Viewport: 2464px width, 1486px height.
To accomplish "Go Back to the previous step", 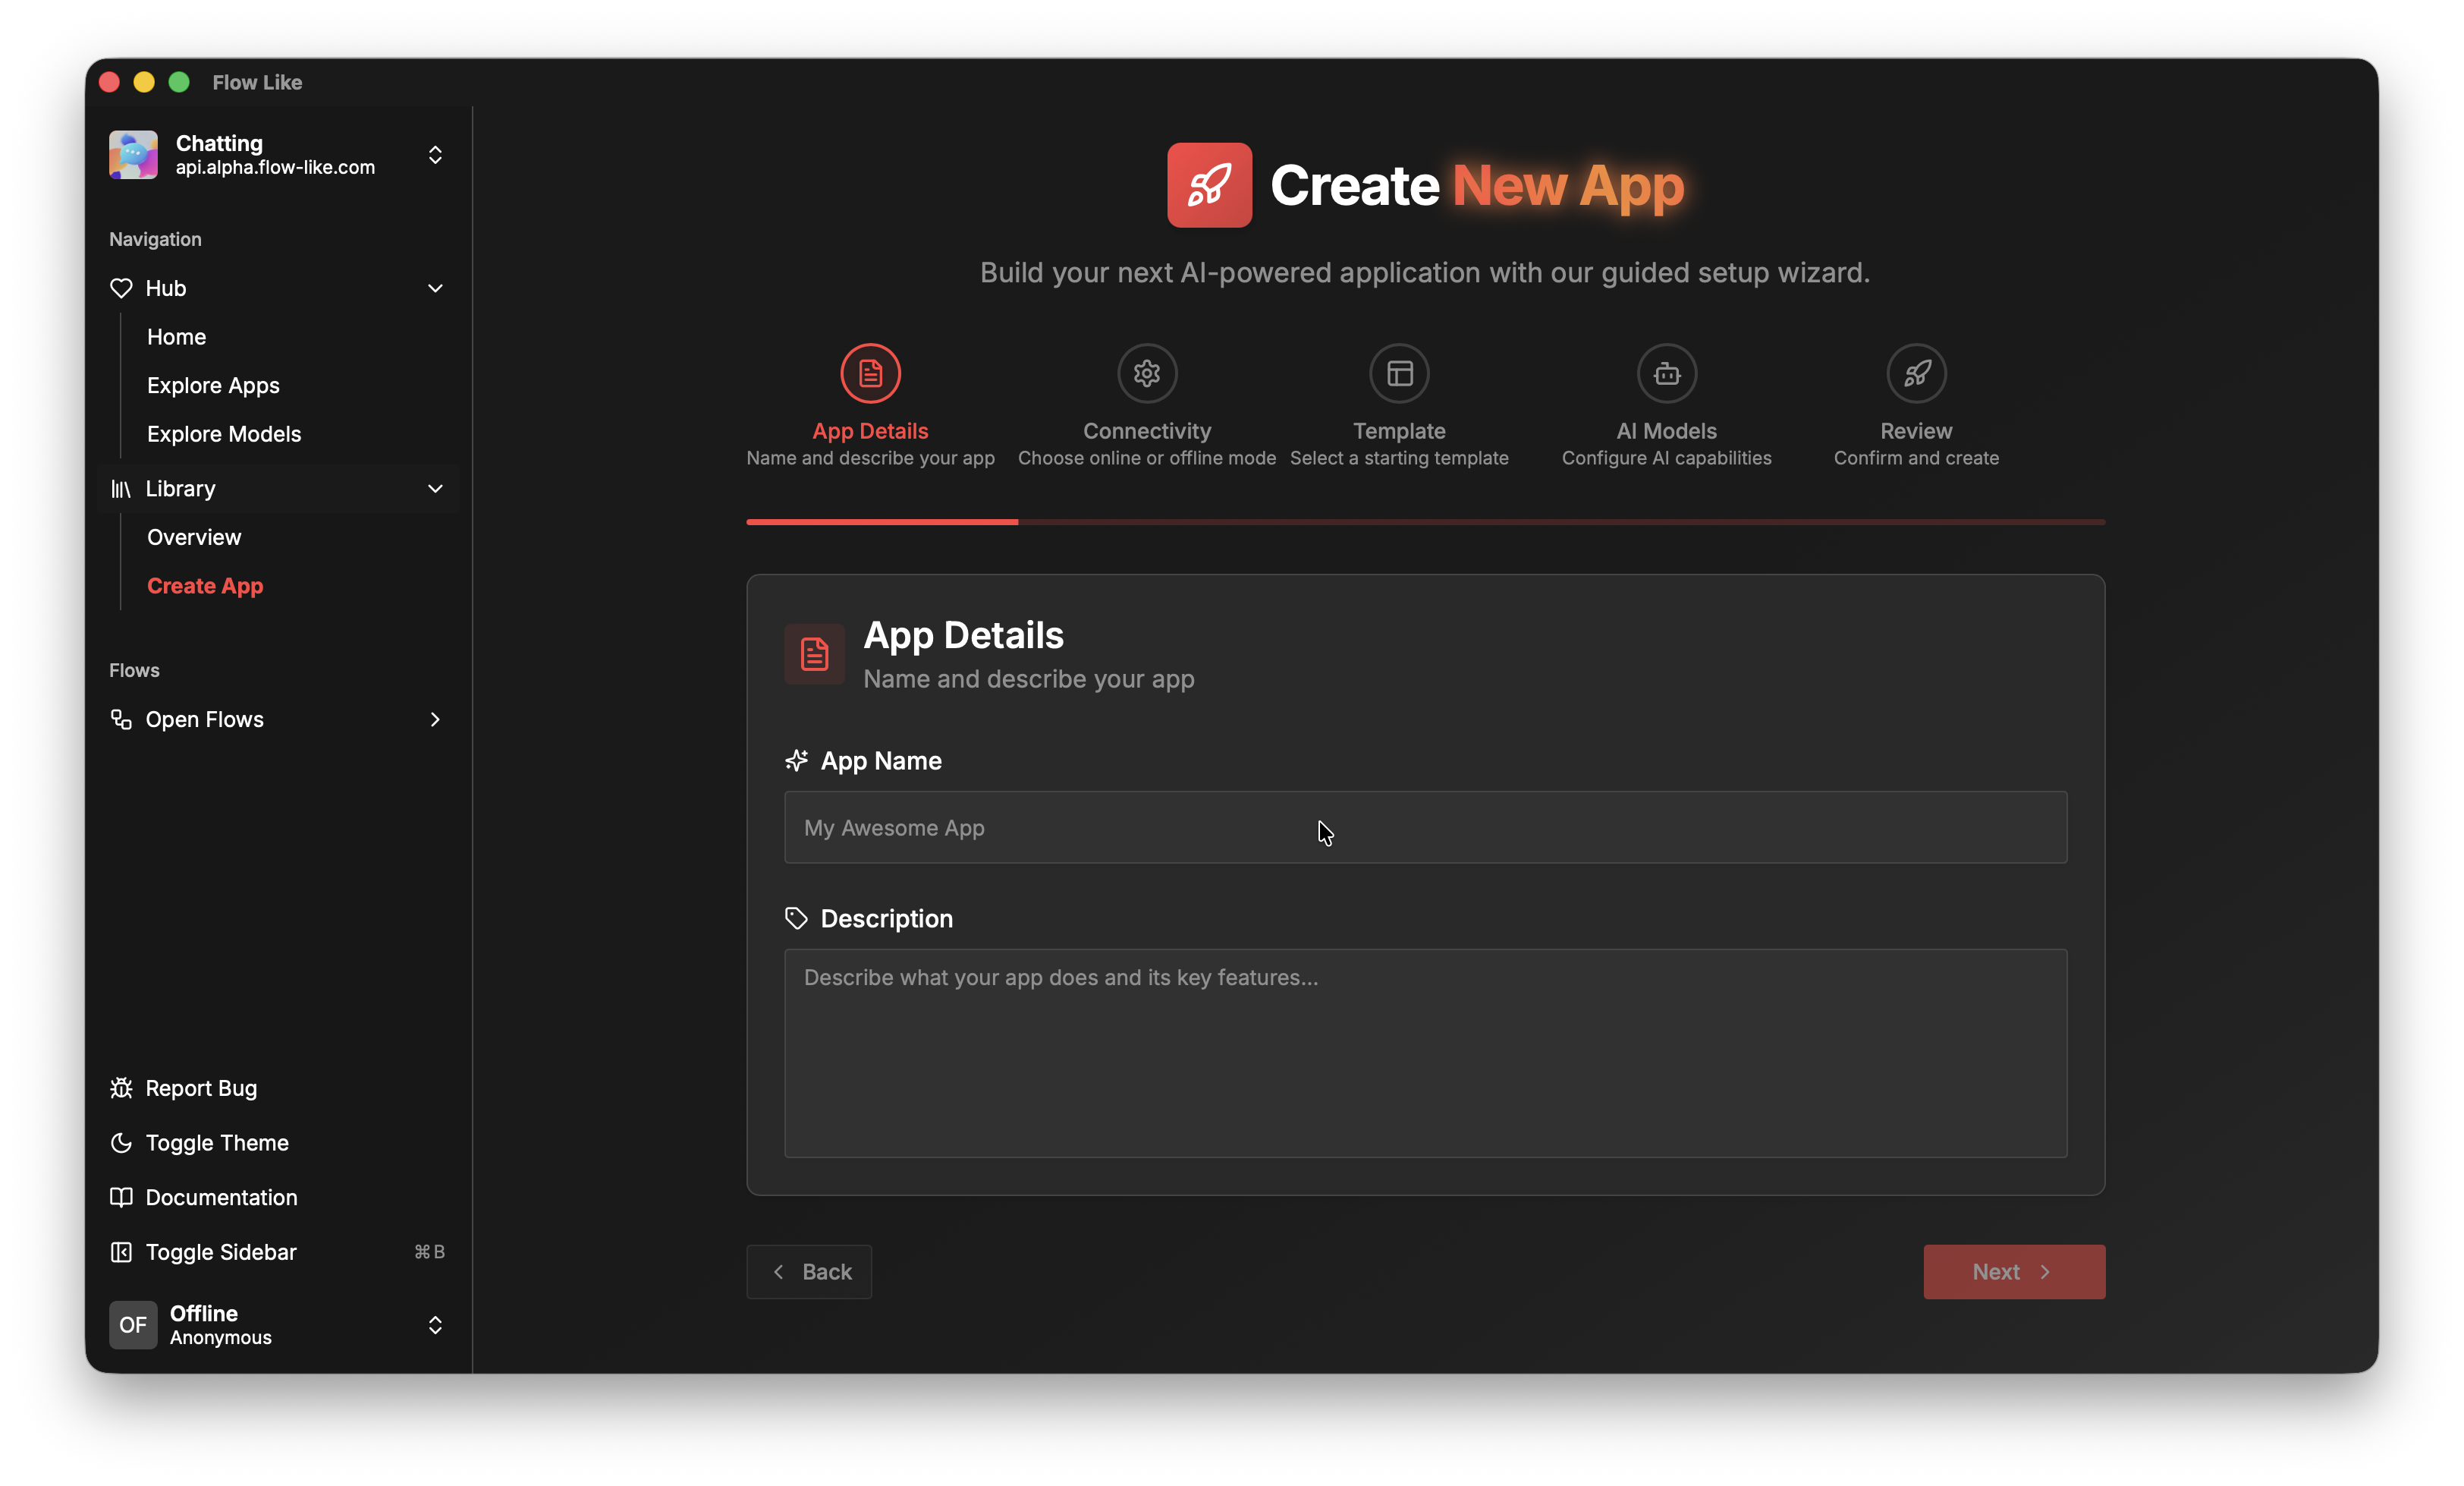I will tap(809, 1271).
